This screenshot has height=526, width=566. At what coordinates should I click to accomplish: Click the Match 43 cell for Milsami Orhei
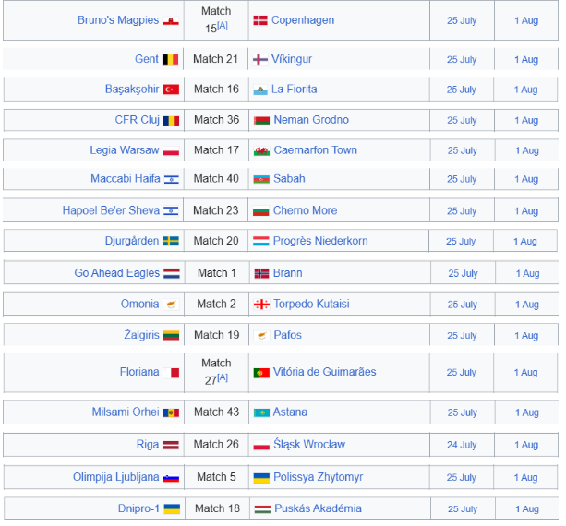[x=217, y=412]
